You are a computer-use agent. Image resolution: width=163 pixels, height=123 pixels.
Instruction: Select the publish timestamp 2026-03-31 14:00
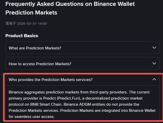32,23
